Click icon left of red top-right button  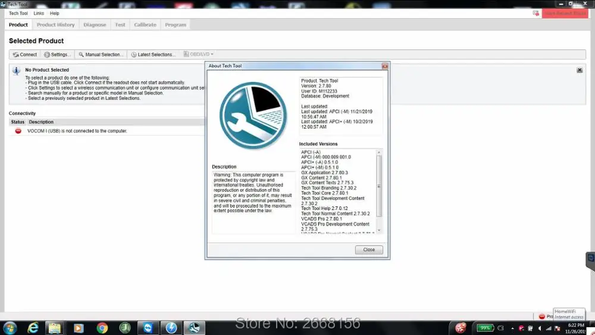pyautogui.click(x=536, y=13)
